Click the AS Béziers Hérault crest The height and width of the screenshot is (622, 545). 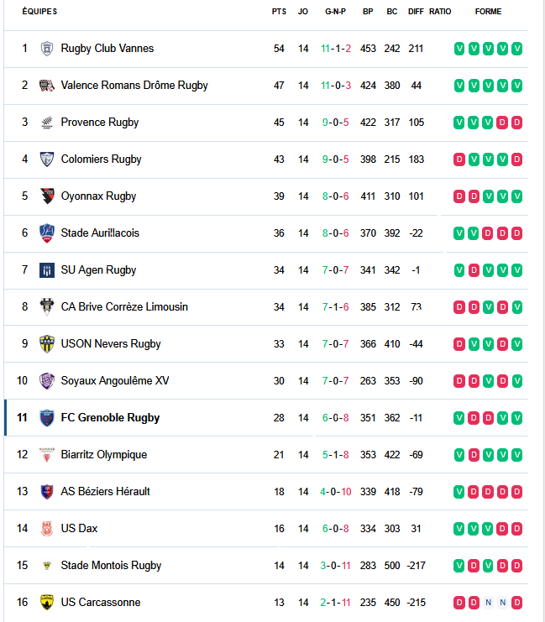pos(47,492)
